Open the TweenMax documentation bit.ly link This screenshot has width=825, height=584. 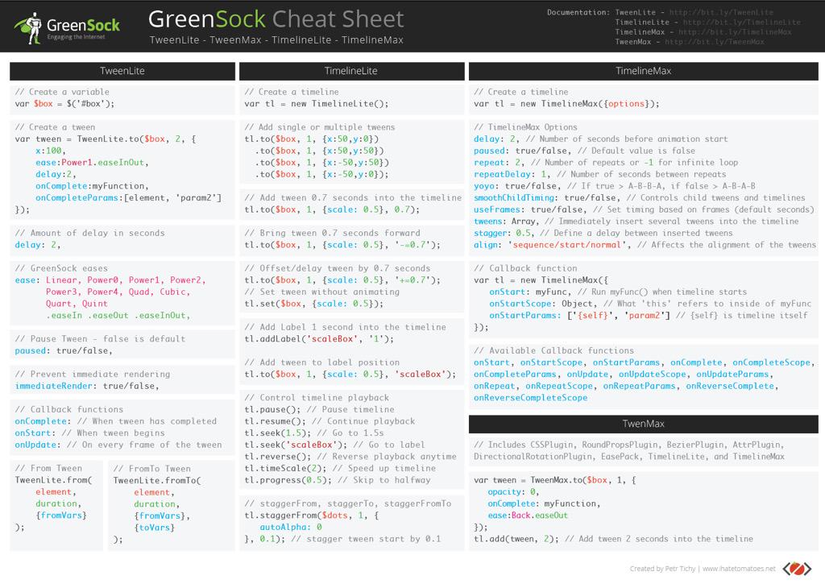point(715,42)
